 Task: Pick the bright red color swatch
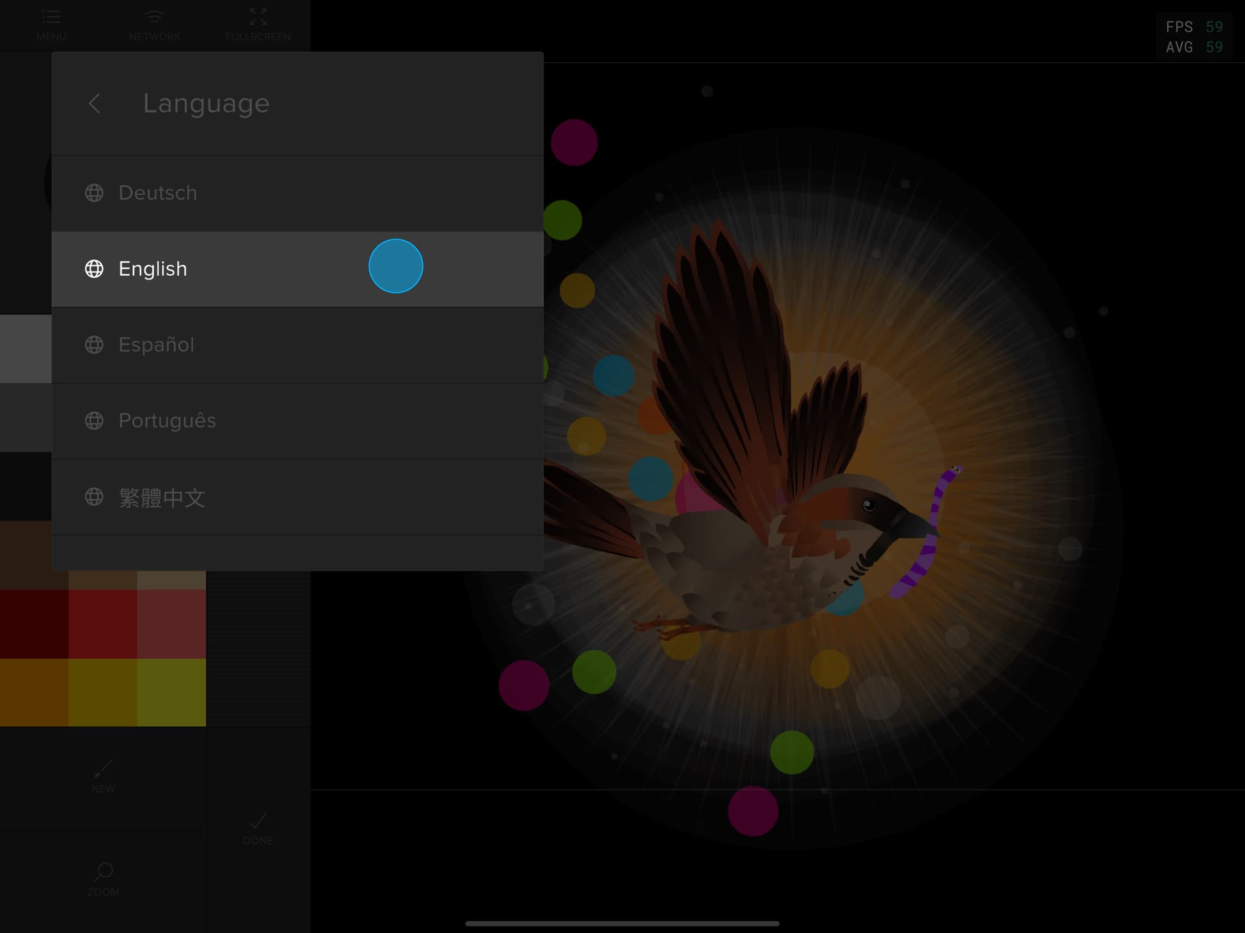[x=102, y=624]
